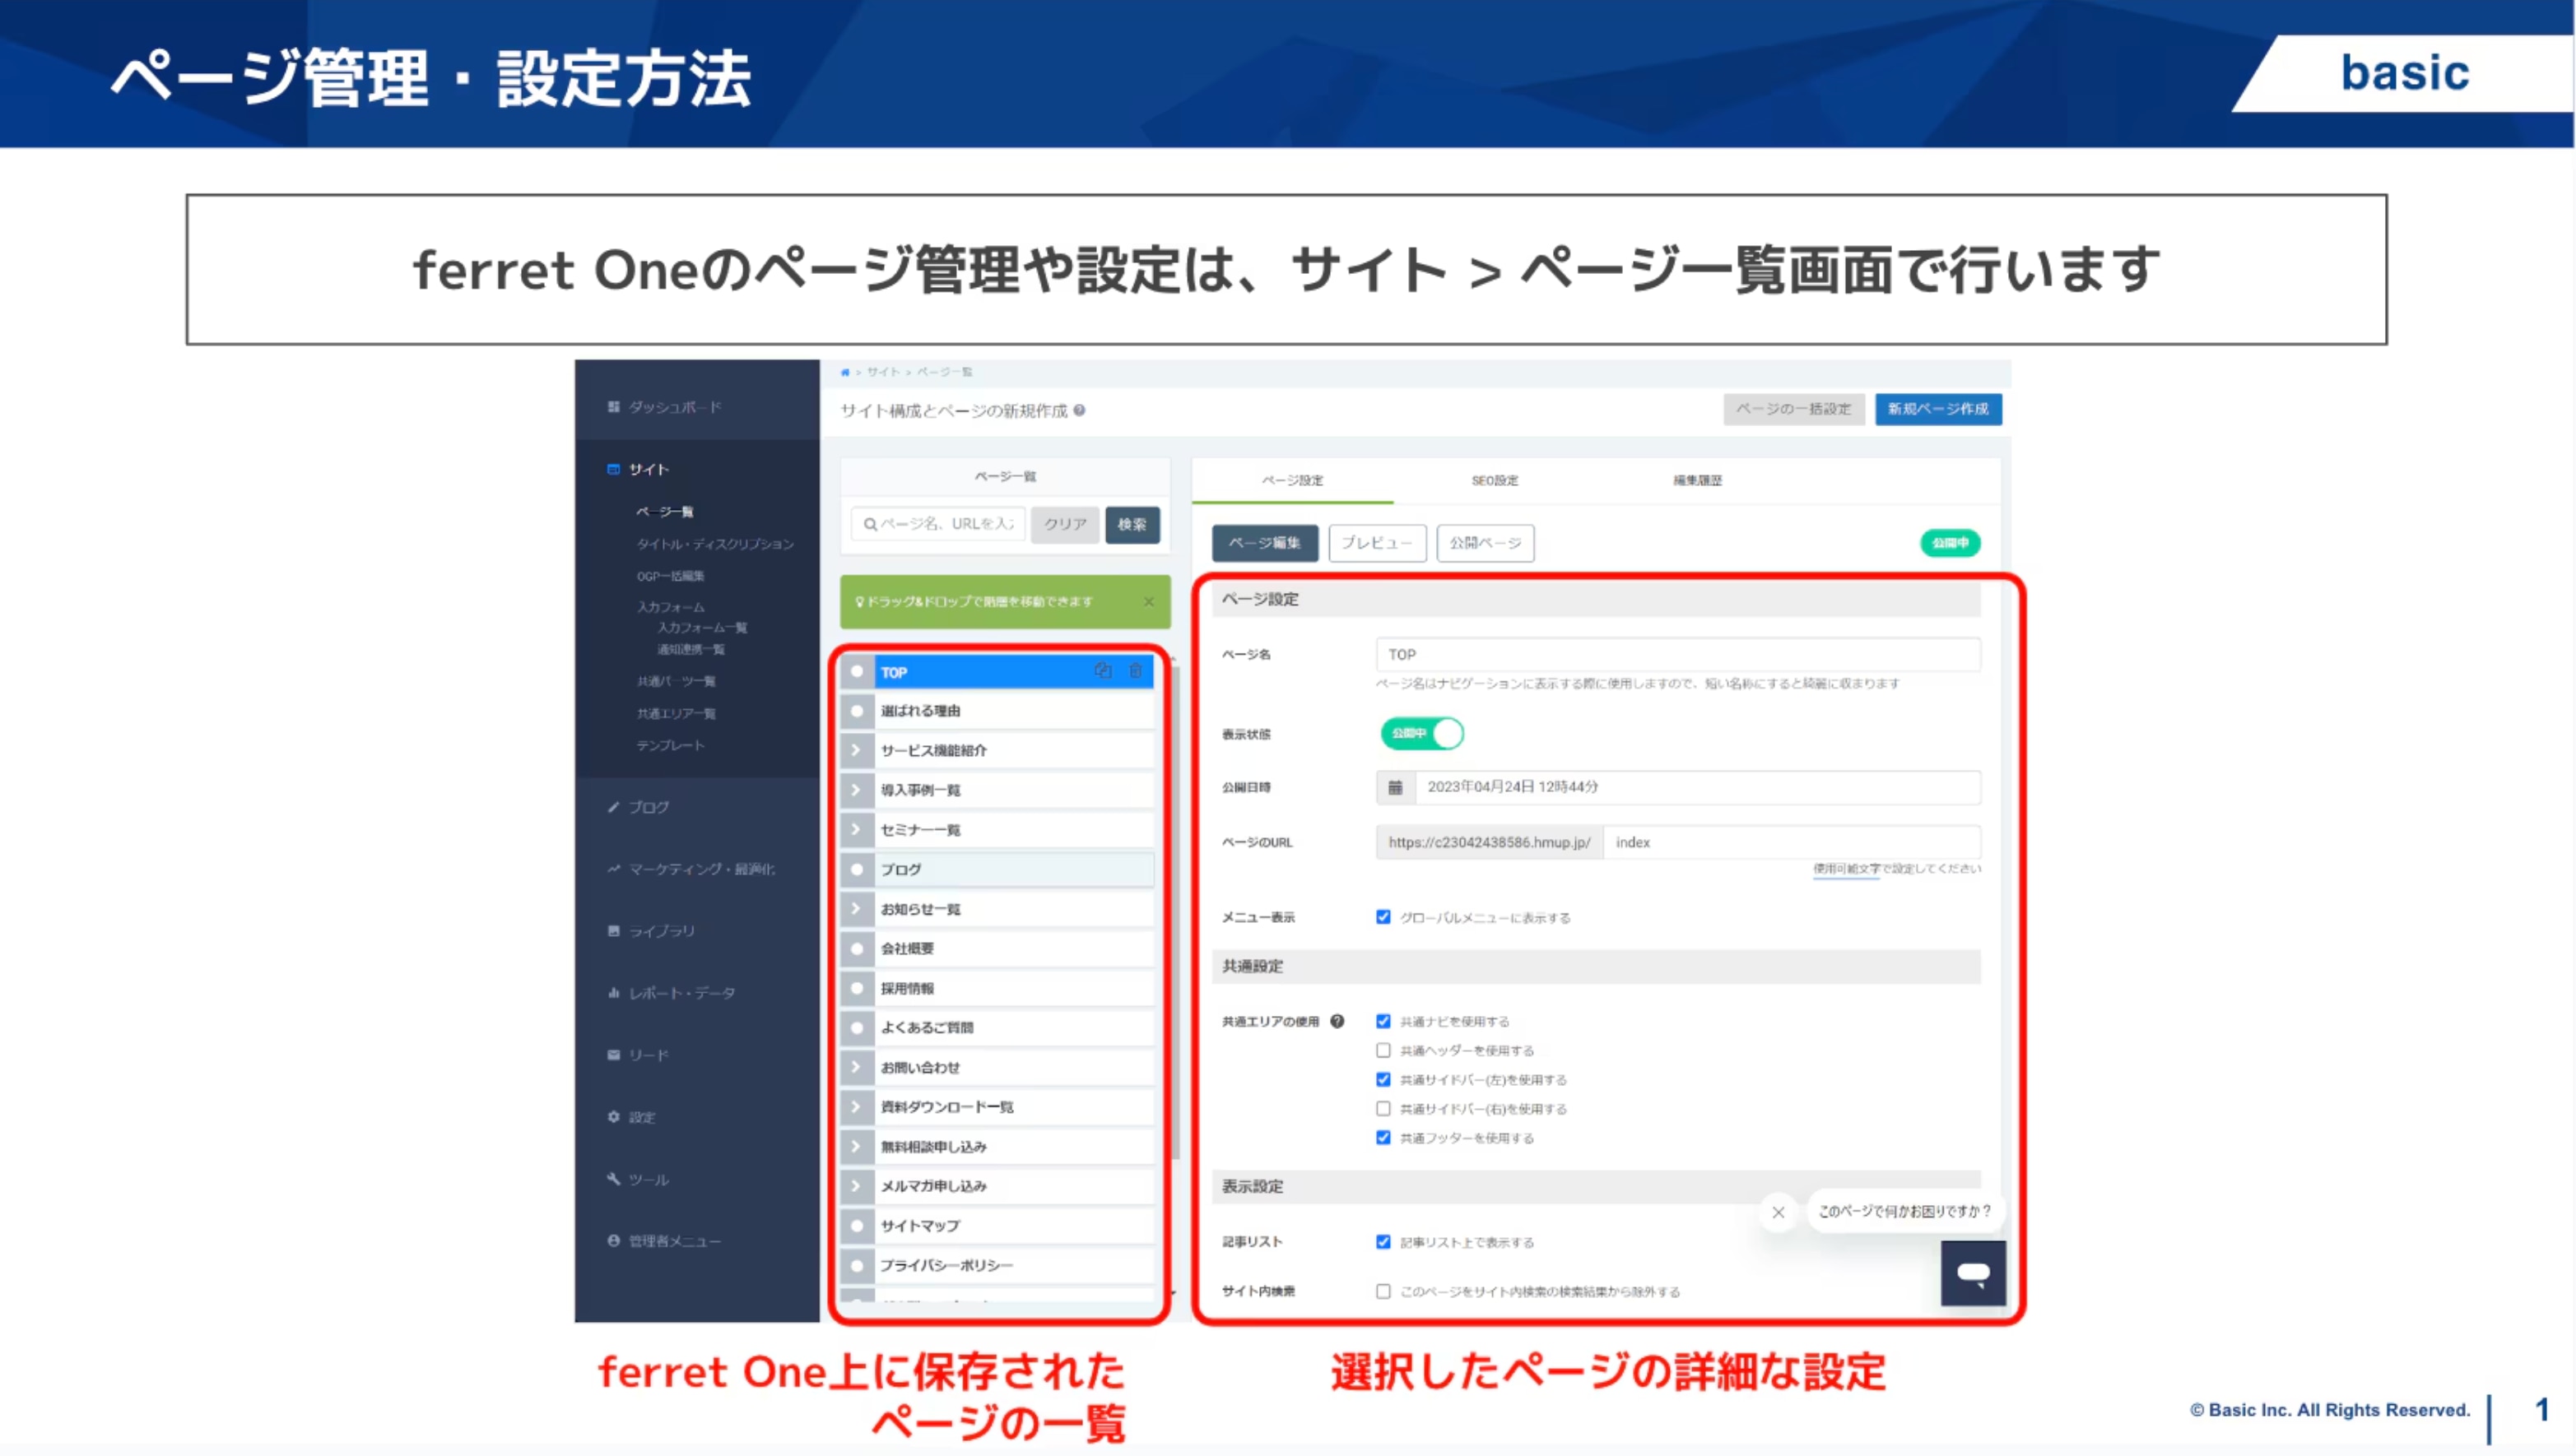Click the help icon next to 共通エリアの使用

coord(1337,1021)
